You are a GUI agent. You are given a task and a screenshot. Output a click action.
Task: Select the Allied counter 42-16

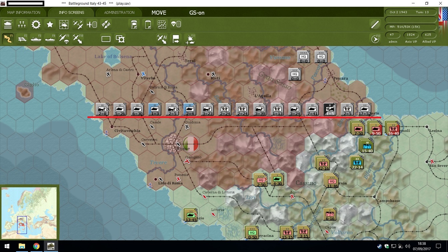pyautogui.click(x=323, y=164)
